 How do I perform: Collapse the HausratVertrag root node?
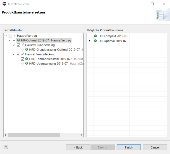point(6,36)
